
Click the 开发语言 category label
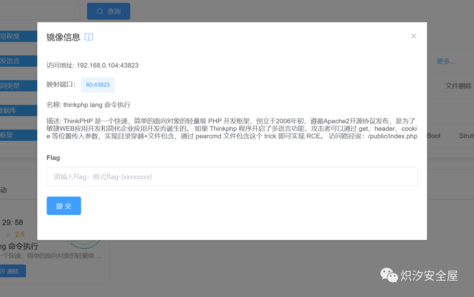pos(18,61)
